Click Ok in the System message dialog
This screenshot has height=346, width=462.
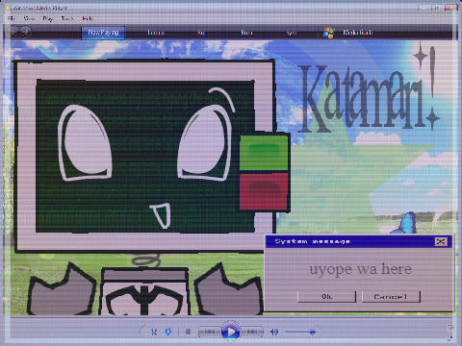coord(326,297)
